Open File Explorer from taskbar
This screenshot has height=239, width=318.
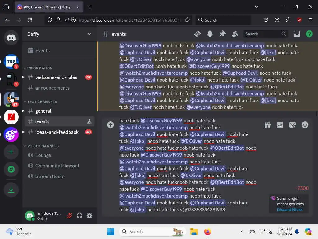click(x=194, y=232)
